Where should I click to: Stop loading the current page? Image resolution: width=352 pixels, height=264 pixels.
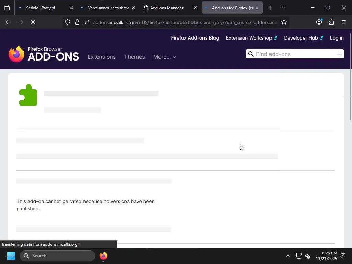[33, 22]
